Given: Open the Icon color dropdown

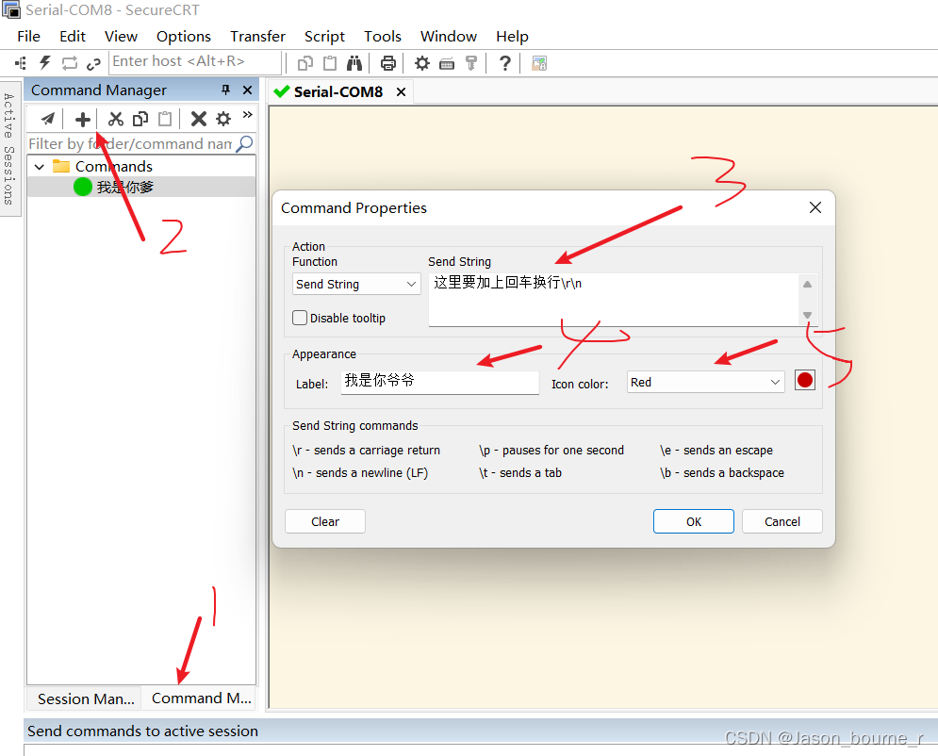Looking at the screenshot, I should click(x=706, y=382).
